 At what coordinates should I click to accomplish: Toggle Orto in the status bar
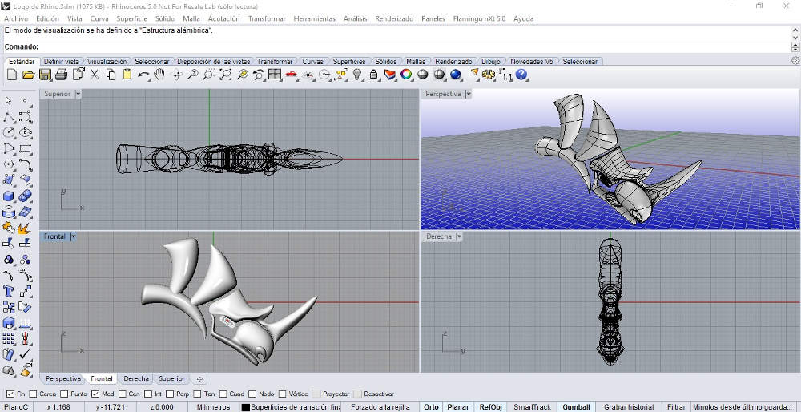click(431, 407)
